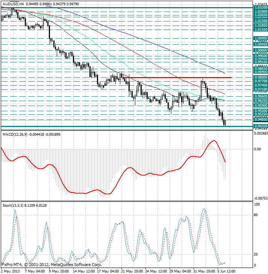The image size is (268, 274).
Task: Select the 0.97400 price level label
Action: (x=260, y=85)
